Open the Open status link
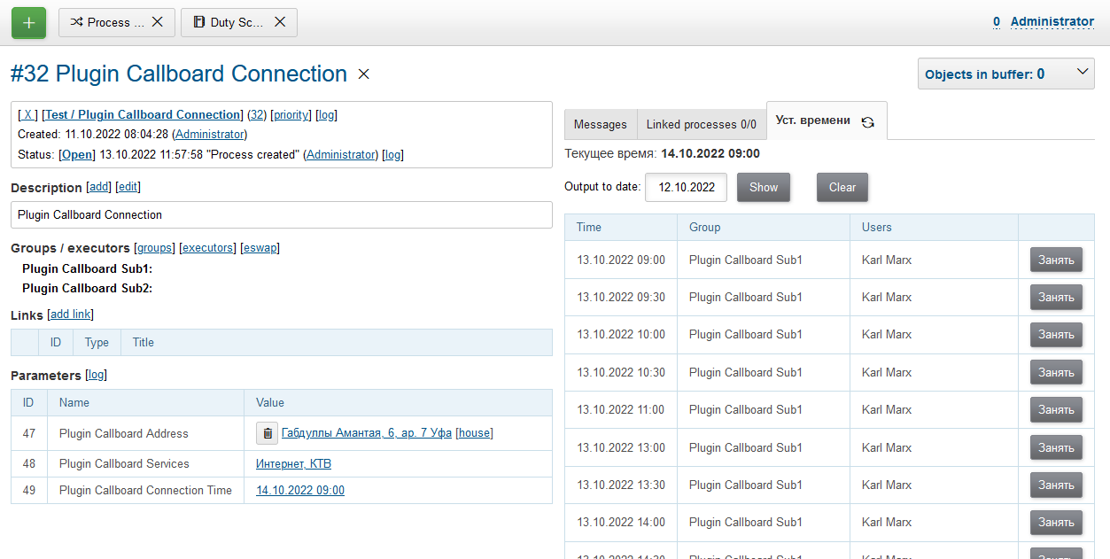 77,154
